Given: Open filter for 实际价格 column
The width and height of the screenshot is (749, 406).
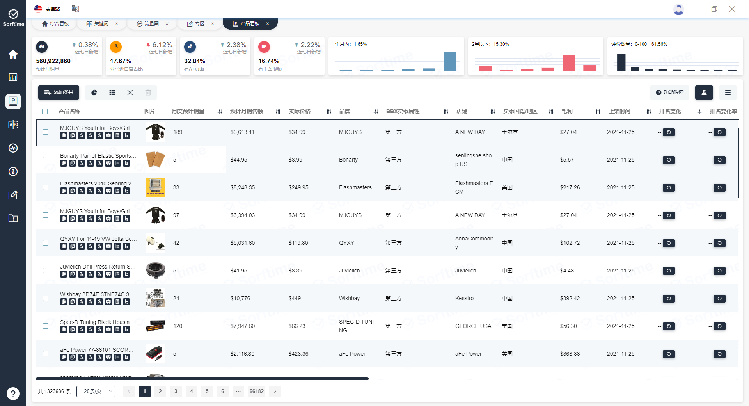Looking at the screenshot, I should tap(329, 112).
